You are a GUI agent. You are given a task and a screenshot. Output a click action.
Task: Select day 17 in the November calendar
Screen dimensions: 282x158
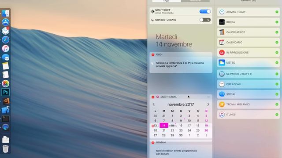tap(189, 126)
